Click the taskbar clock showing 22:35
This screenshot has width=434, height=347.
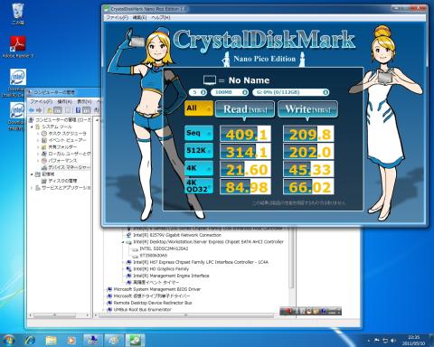(413, 340)
